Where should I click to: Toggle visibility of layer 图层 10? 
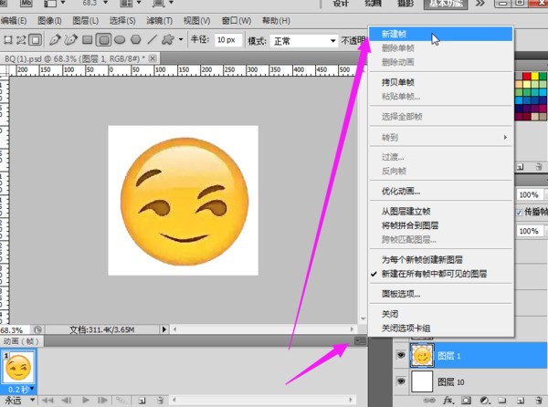tap(399, 381)
